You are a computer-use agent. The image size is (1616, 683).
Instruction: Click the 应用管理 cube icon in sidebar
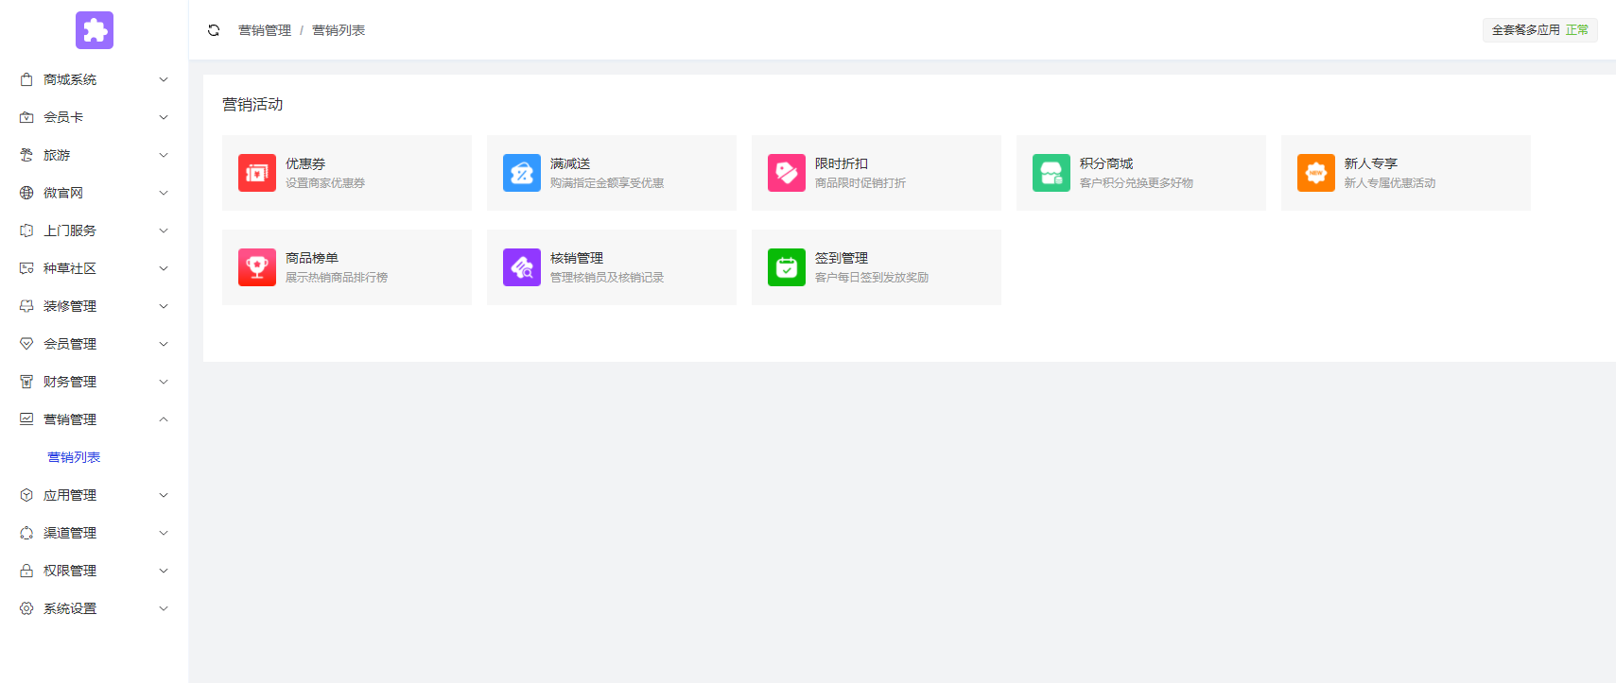point(26,495)
